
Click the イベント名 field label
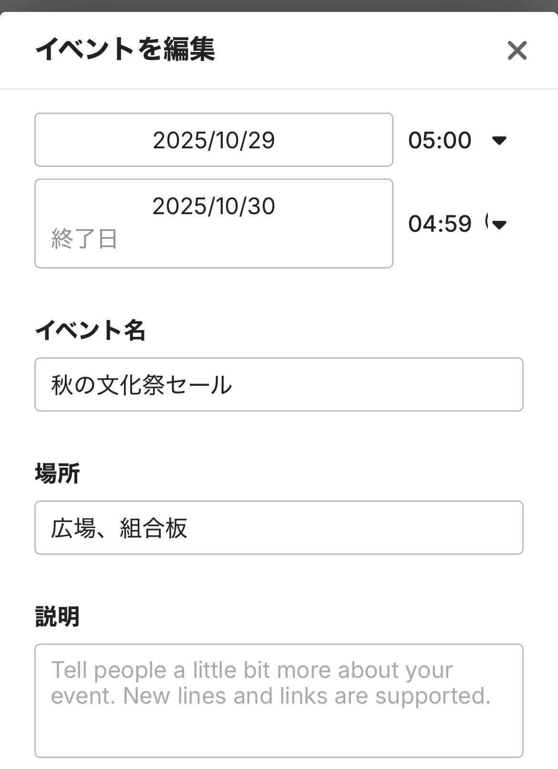pos(90,330)
